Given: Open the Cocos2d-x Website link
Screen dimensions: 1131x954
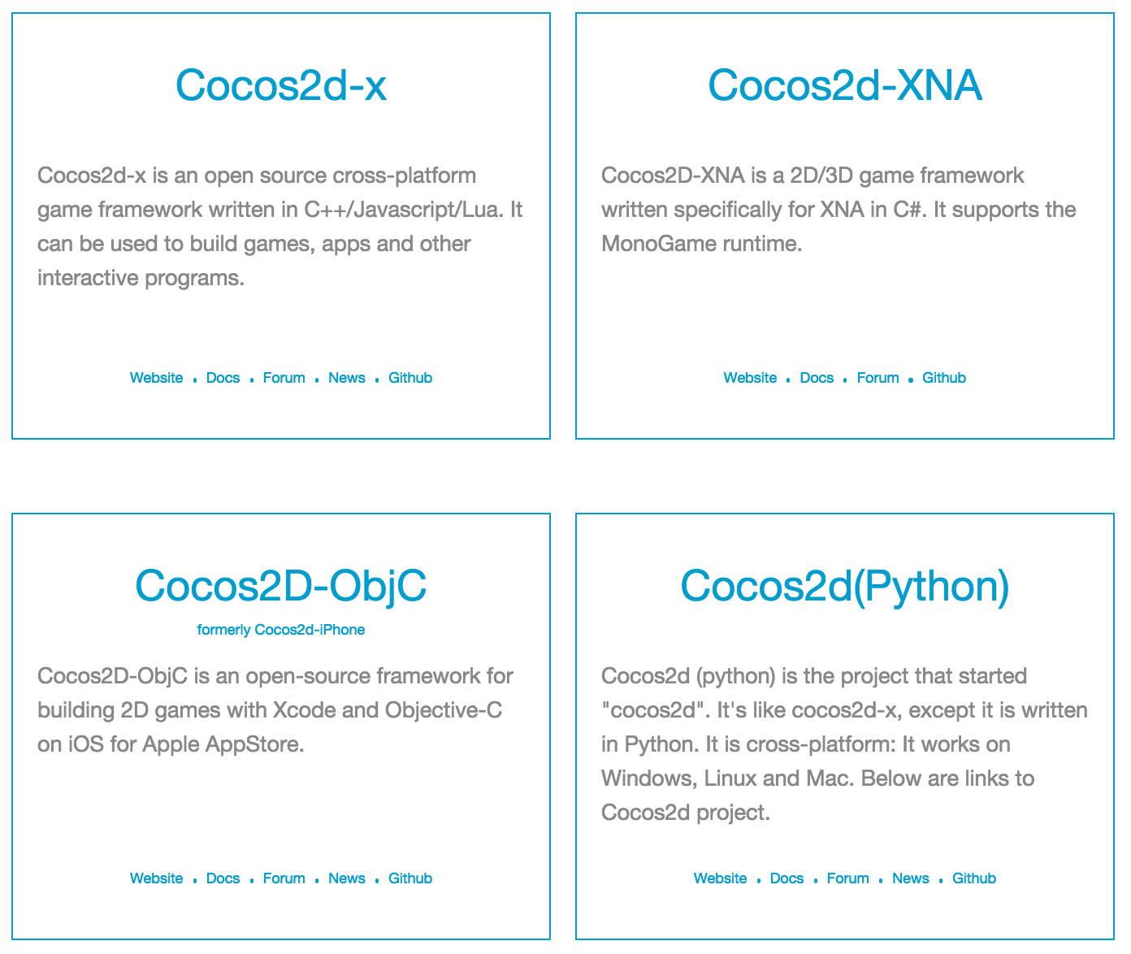Looking at the screenshot, I should click(x=156, y=378).
